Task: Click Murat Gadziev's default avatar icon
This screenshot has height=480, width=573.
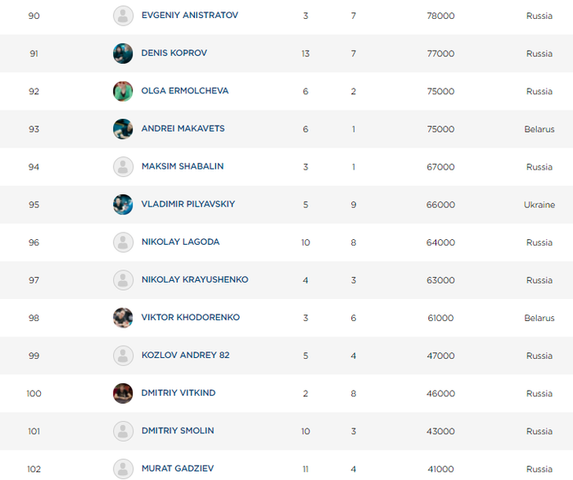Action: coord(123,469)
